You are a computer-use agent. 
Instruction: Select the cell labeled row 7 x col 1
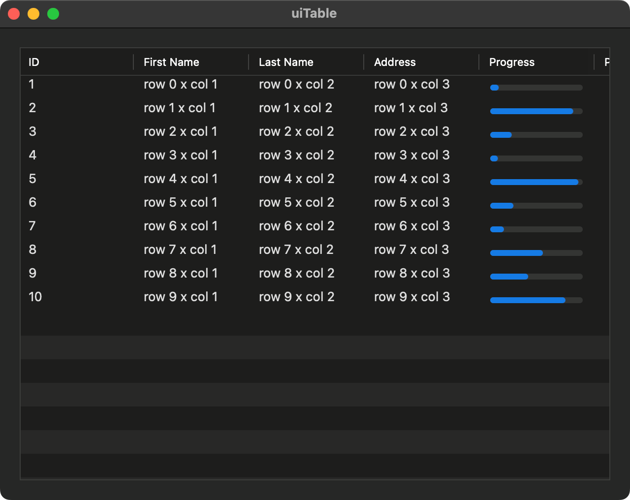coord(181,250)
